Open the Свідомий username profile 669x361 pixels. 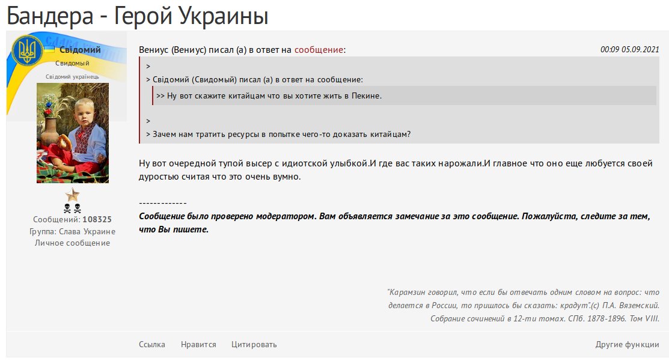(x=80, y=50)
